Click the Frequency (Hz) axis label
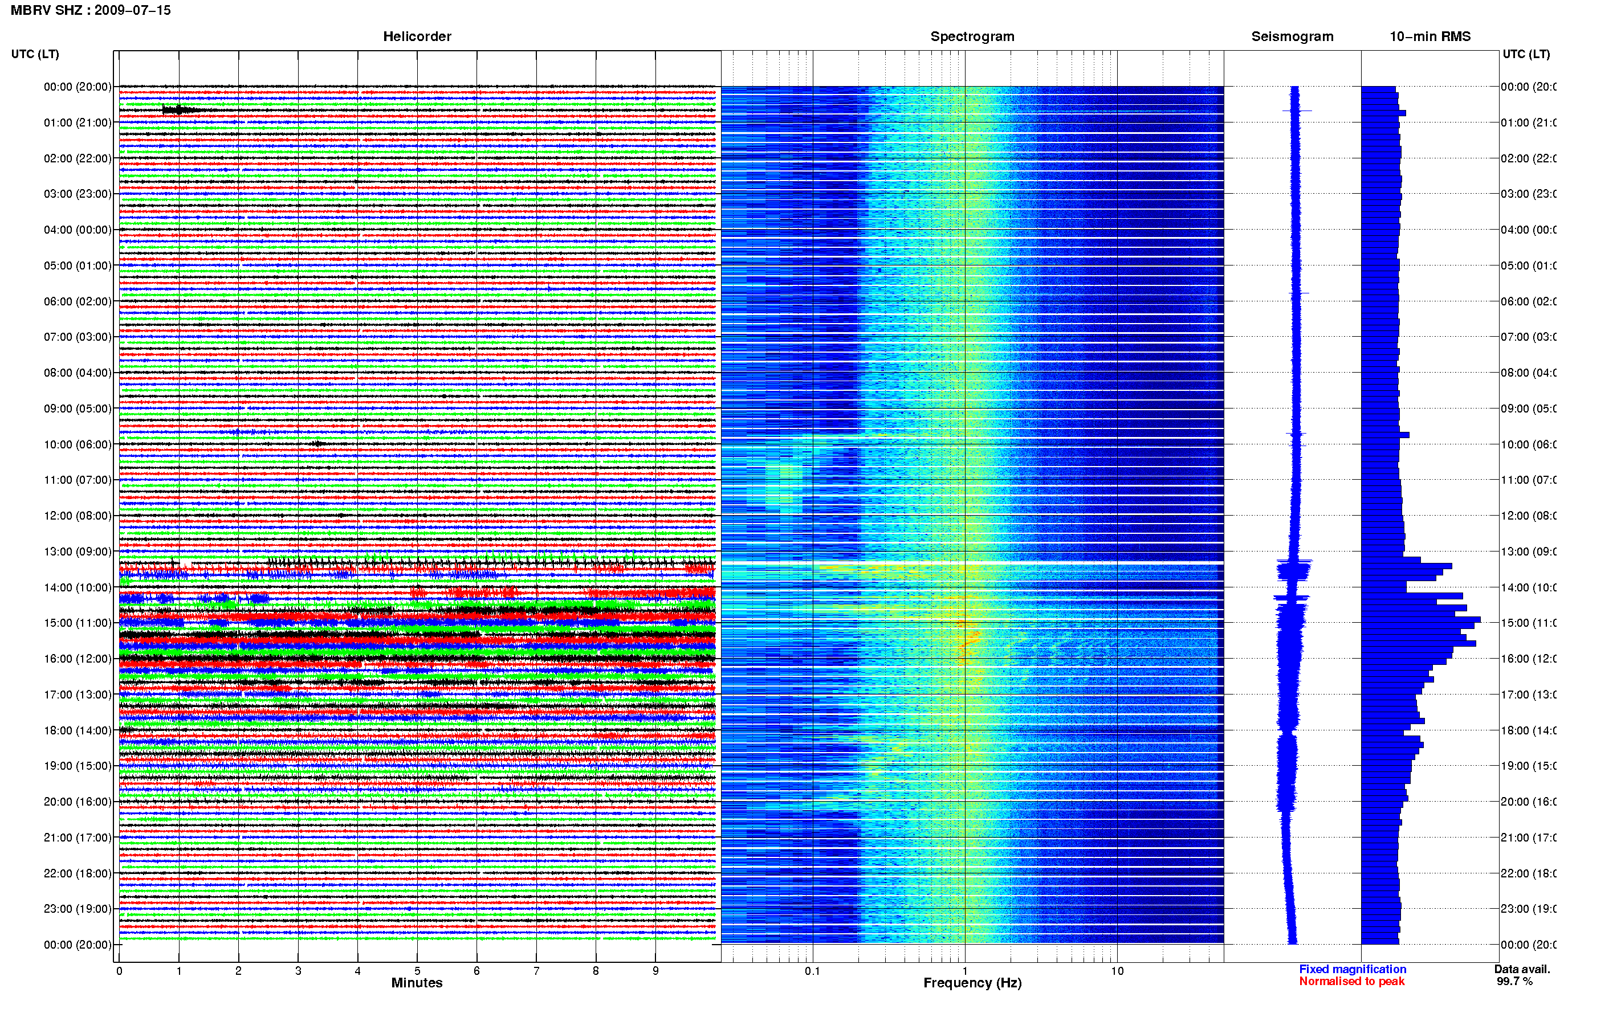The height and width of the screenshot is (1013, 1621). 972,983
